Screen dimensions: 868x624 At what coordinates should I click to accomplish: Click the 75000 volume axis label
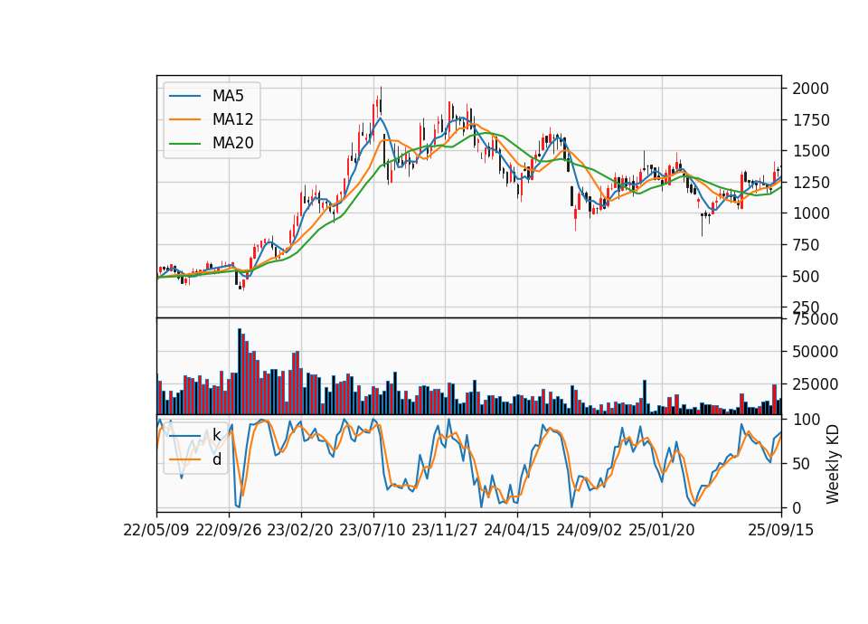tap(816, 319)
